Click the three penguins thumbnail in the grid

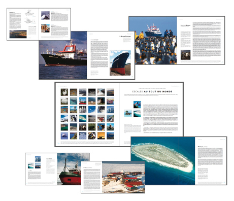point(83,110)
